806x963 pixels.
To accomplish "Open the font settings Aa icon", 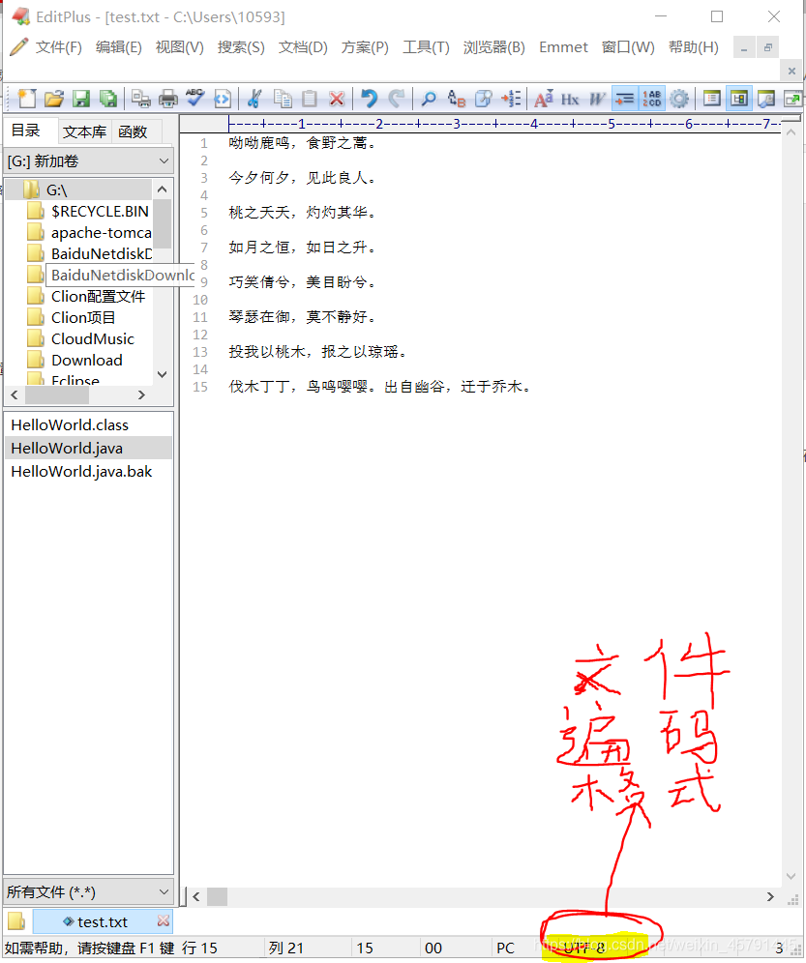I will coord(543,99).
